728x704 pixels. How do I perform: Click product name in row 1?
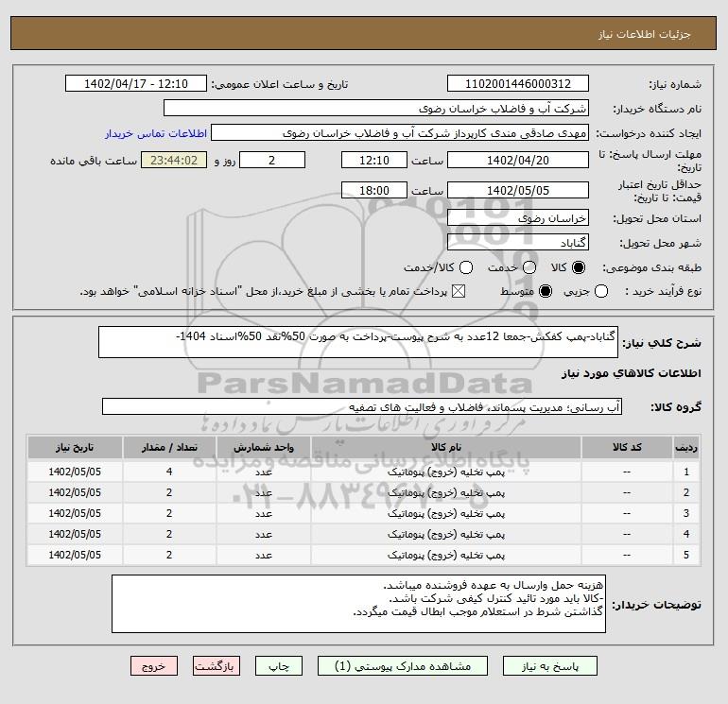(x=445, y=472)
